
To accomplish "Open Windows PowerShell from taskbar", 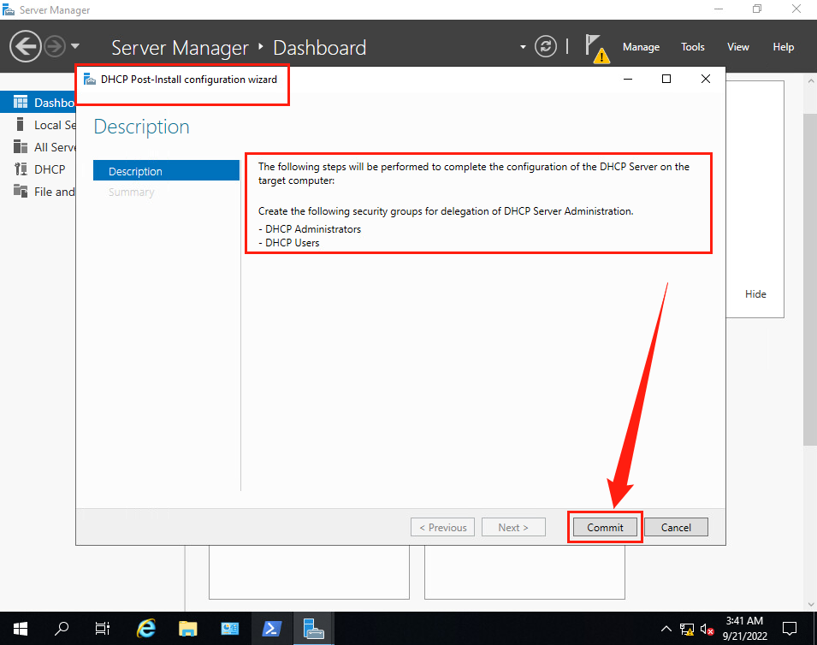I will pos(272,627).
